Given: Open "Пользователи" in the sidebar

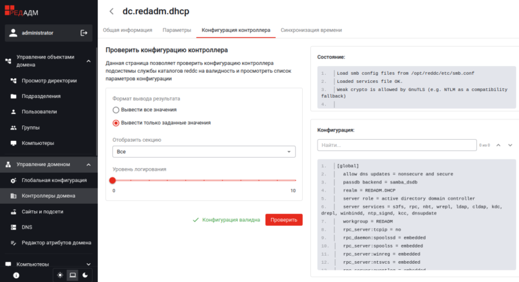Looking at the screenshot, I should (39, 112).
